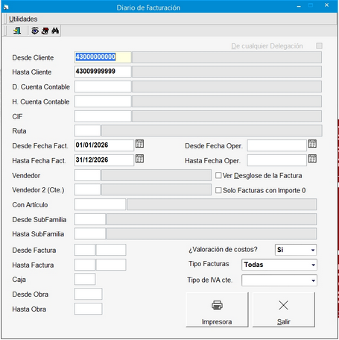Select the Vendedor code field

87,175
